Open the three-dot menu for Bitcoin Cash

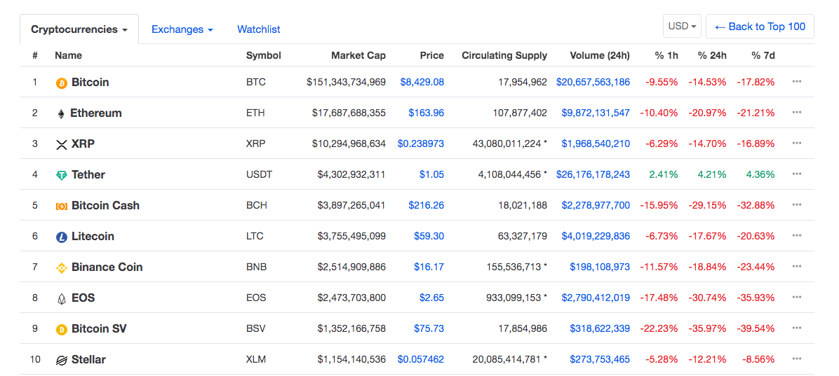(x=797, y=204)
